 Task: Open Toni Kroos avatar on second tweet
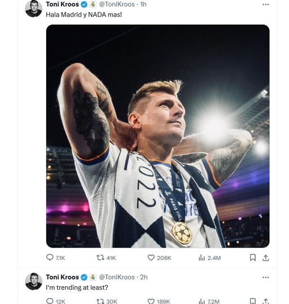tap(34, 281)
